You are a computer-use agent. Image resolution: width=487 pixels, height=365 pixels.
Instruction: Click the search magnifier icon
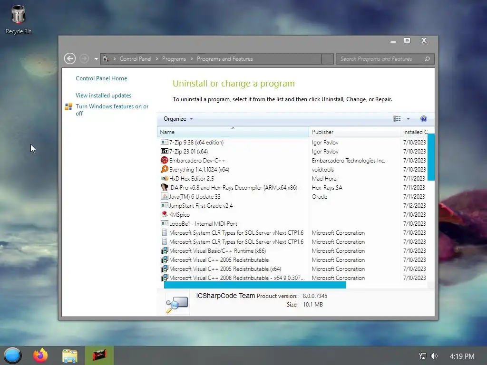pos(428,58)
